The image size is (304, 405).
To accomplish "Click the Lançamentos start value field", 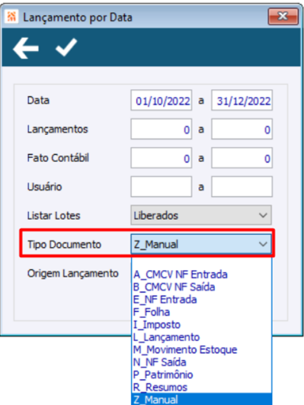I will point(161,129).
